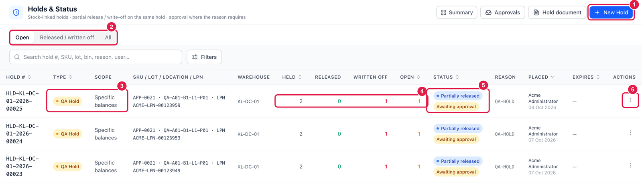The height and width of the screenshot is (185, 642).
Task: Click LPN ACME-LPN-00123949
Action: tap(156, 171)
